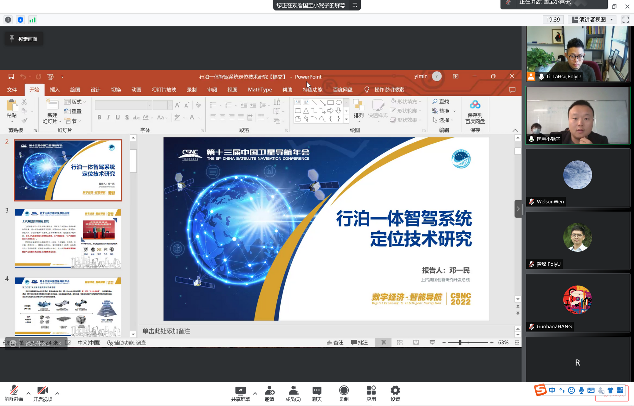Switch to the Insert ribbon tab
Screen dimensions: 634x406
click(x=55, y=90)
